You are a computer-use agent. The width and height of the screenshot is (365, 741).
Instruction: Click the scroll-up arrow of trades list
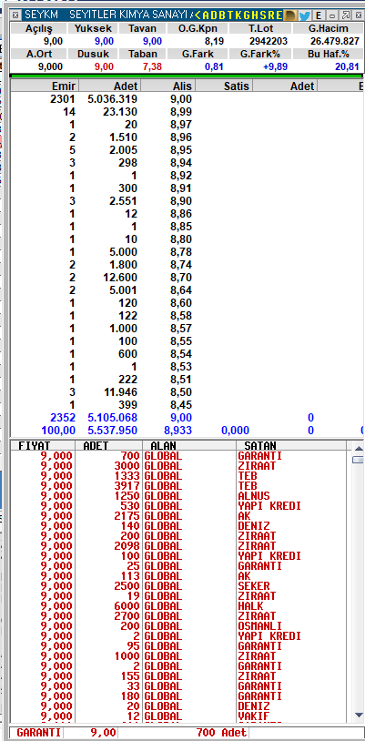359,448
